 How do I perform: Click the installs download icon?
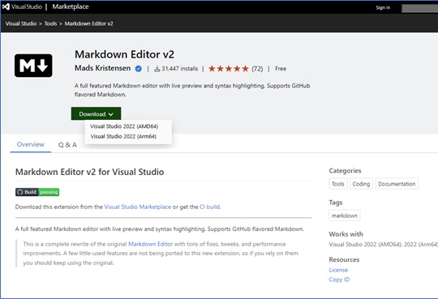157,68
